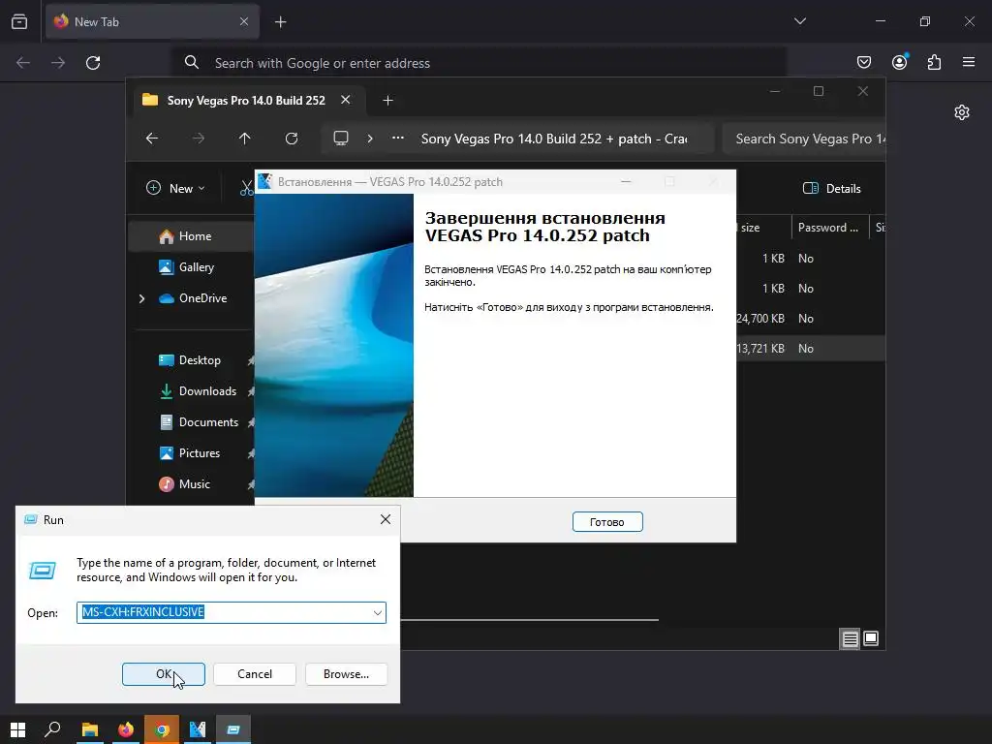Add a new Firefox tab
Viewport: 992px width, 744px height.
pyautogui.click(x=280, y=22)
